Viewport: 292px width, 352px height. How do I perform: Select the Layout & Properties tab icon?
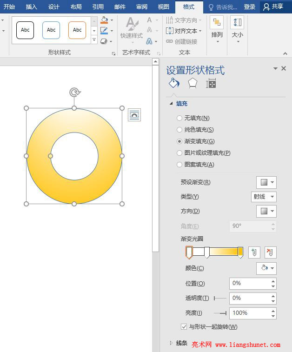click(x=211, y=83)
